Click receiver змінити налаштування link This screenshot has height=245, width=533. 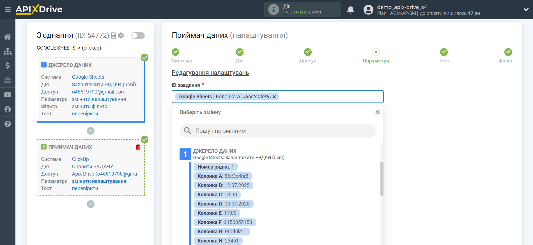pyautogui.click(x=99, y=181)
